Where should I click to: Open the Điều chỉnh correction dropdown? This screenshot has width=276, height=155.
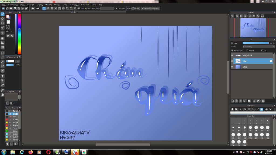(107, 8)
